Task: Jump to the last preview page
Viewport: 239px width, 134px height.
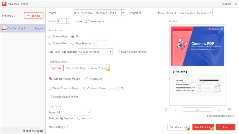Action: [229, 110]
